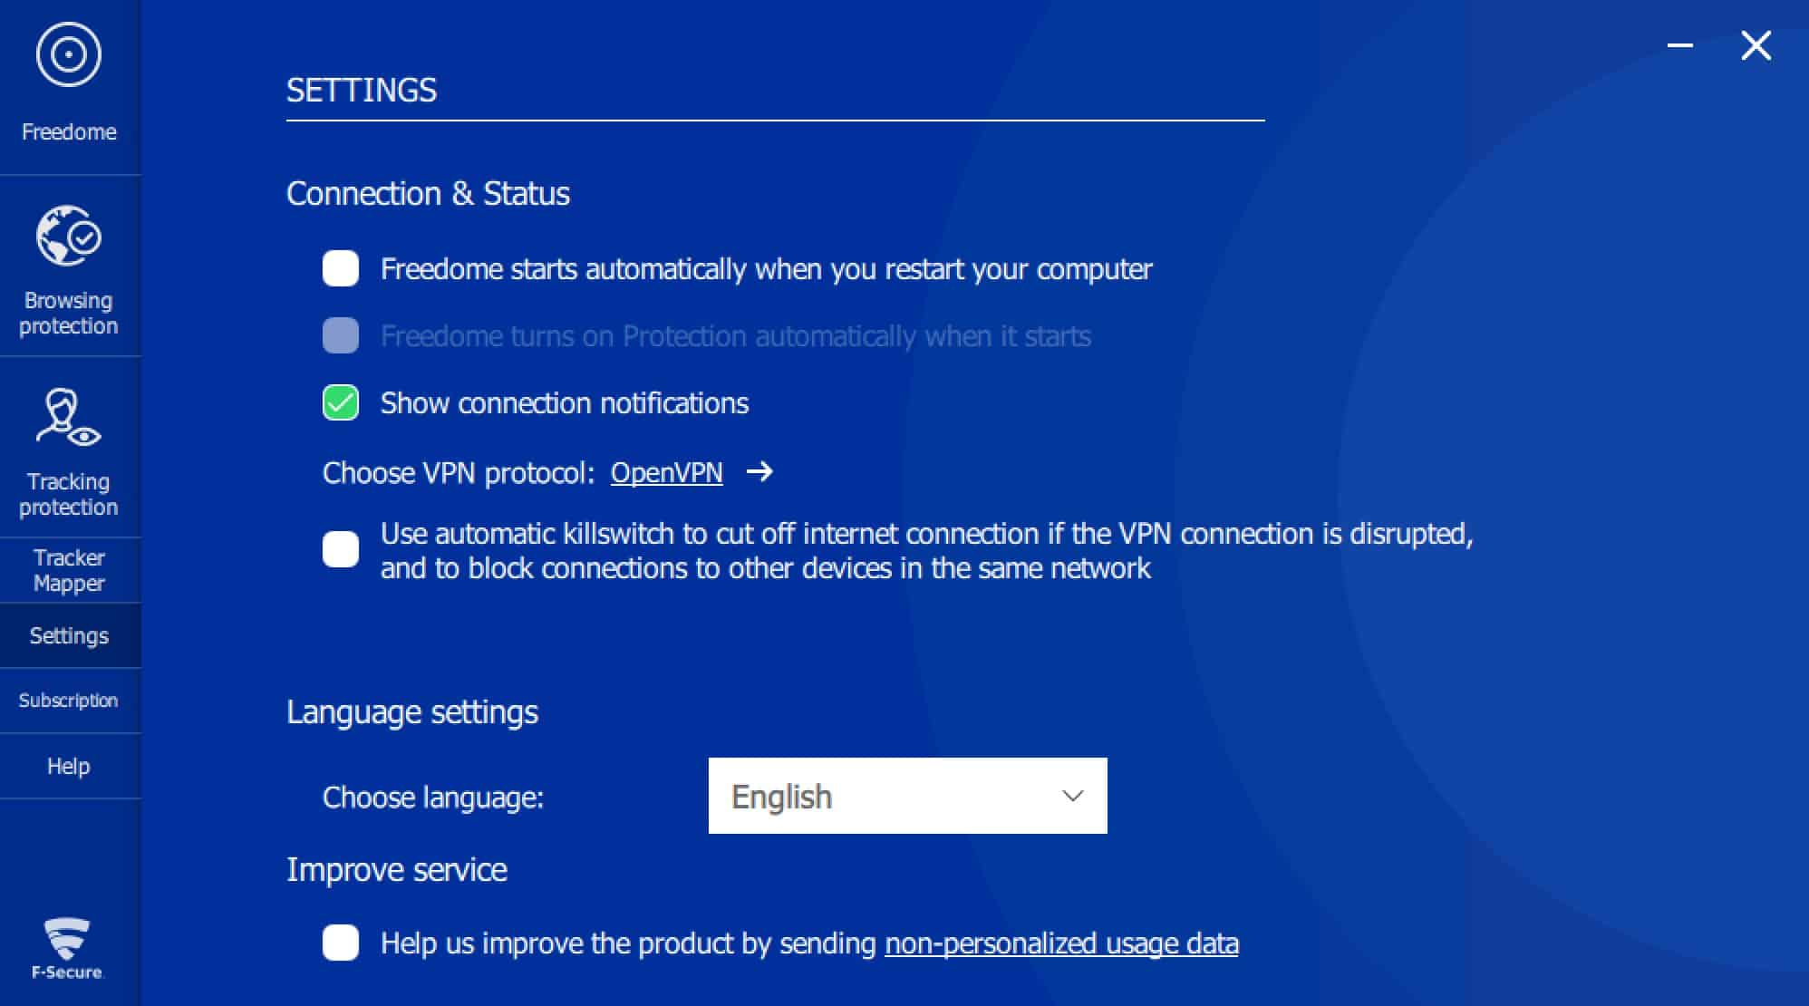Close the Freedome window
Viewport: 1809px width, 1006px height.
click(1756, 45)
